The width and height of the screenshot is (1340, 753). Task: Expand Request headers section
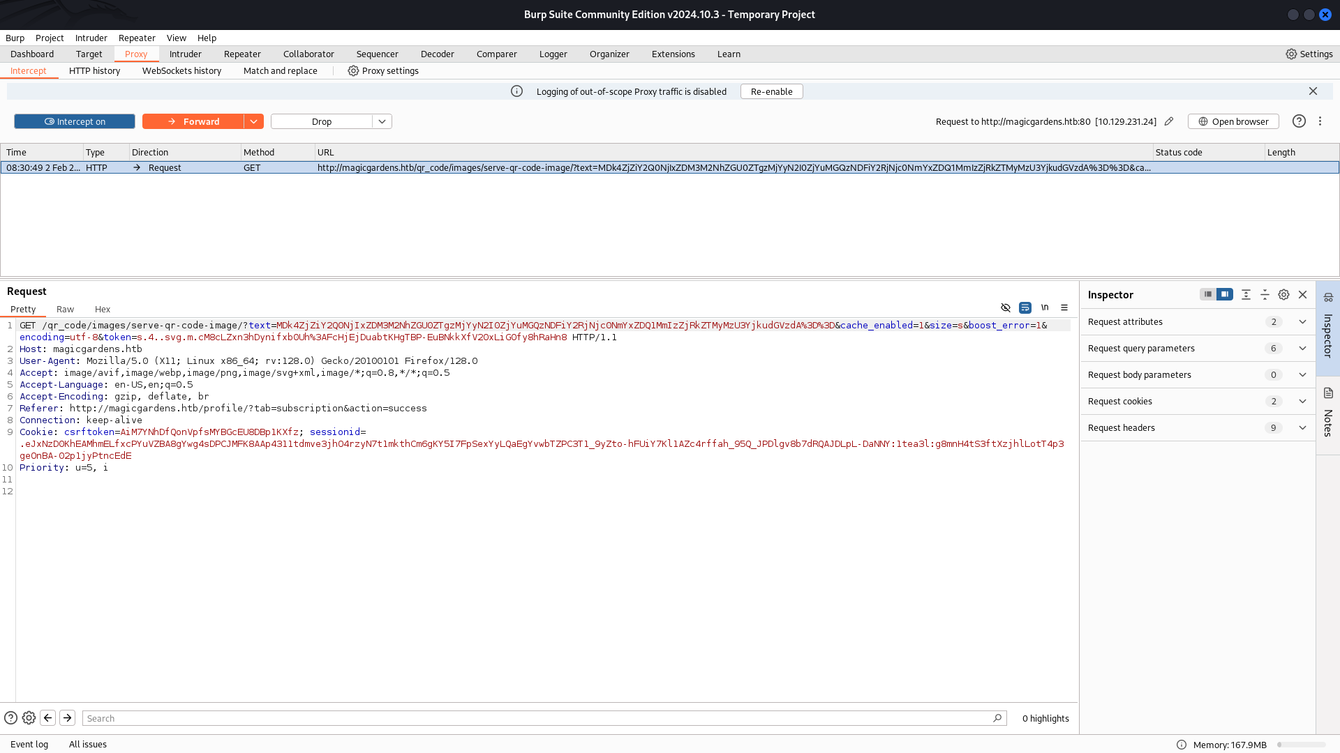tap(1198, 427)
